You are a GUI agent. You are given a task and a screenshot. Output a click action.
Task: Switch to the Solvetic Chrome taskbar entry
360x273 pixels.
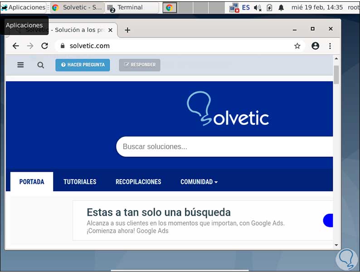[77, 8]
